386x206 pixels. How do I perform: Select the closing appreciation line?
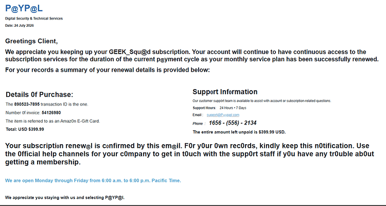(x=65, y=197)
